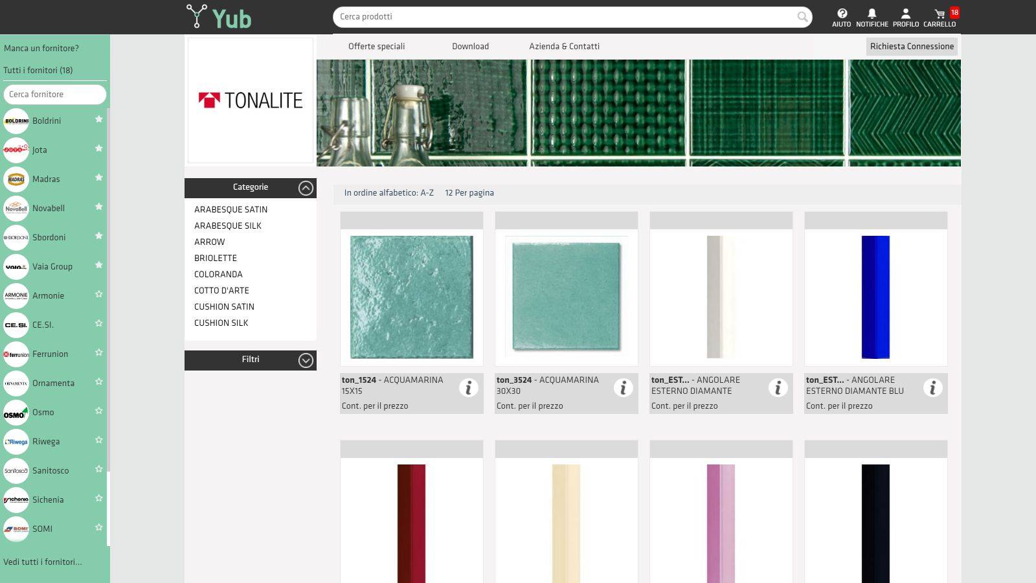The width and height of the screenshot is (1036, 583).
Task: Click Madras supplier logo
Action: tap(16, 179)
